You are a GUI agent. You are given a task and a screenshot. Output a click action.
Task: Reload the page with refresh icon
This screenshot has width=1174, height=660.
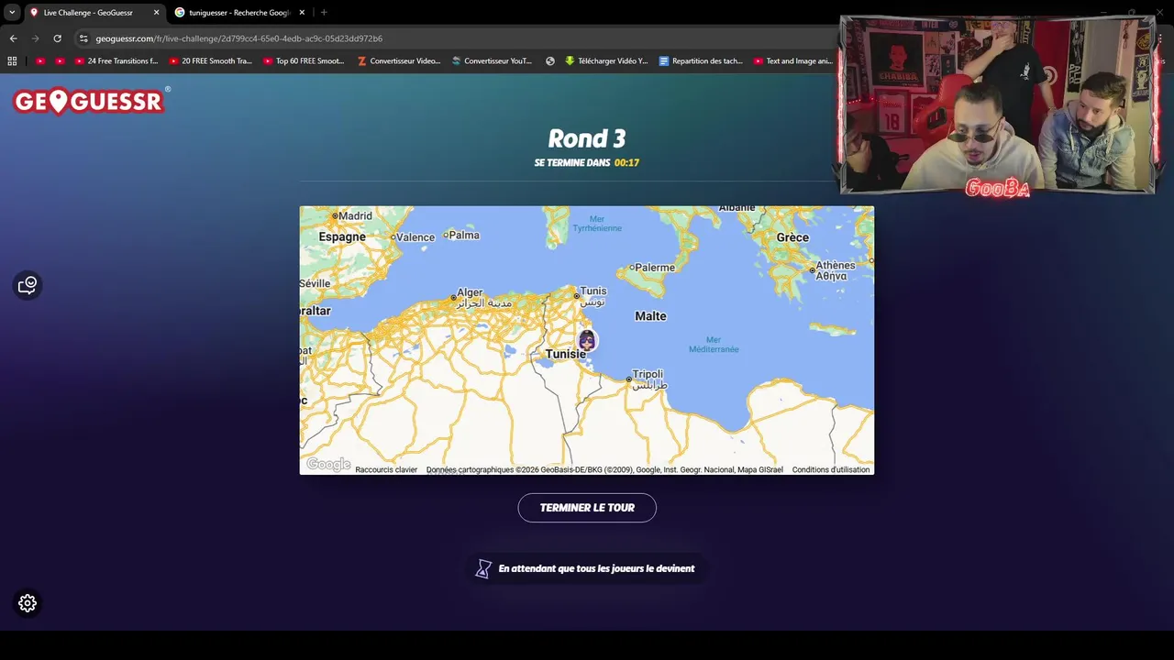pyautogui.click(x=57, y=38)
